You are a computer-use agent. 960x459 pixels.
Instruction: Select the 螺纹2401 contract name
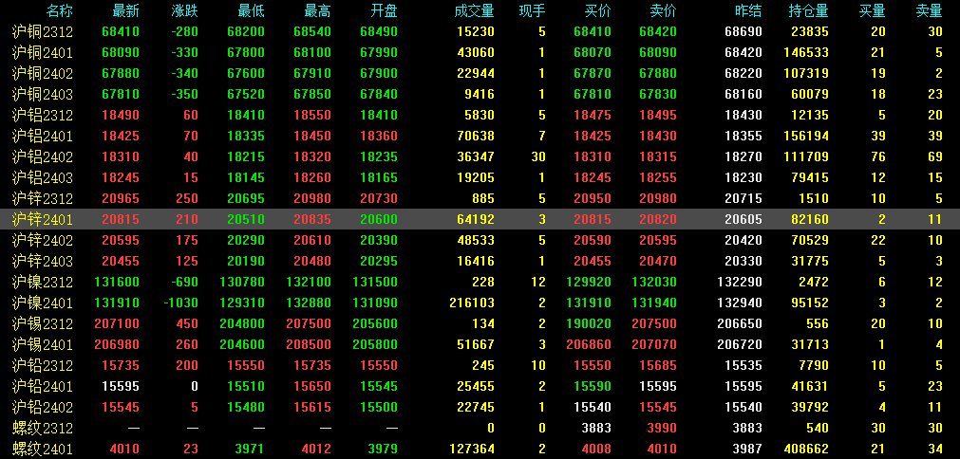coord(43,450)
